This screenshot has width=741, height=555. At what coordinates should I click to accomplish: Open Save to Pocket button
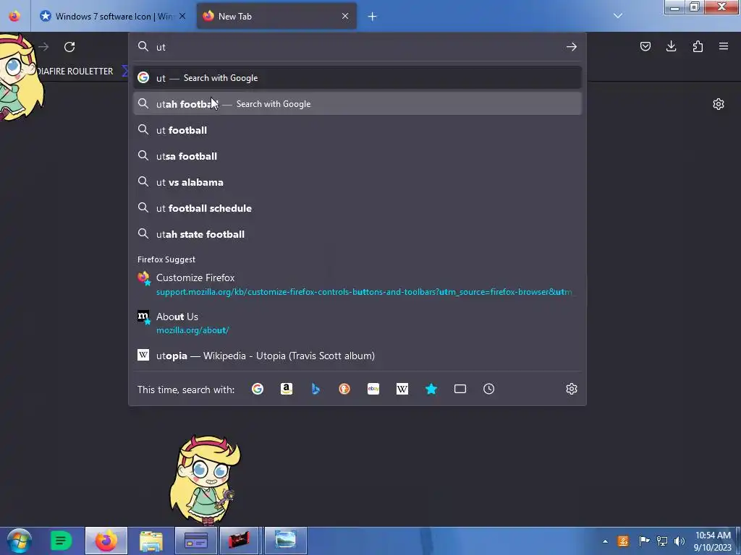click(x=645, y=46)
